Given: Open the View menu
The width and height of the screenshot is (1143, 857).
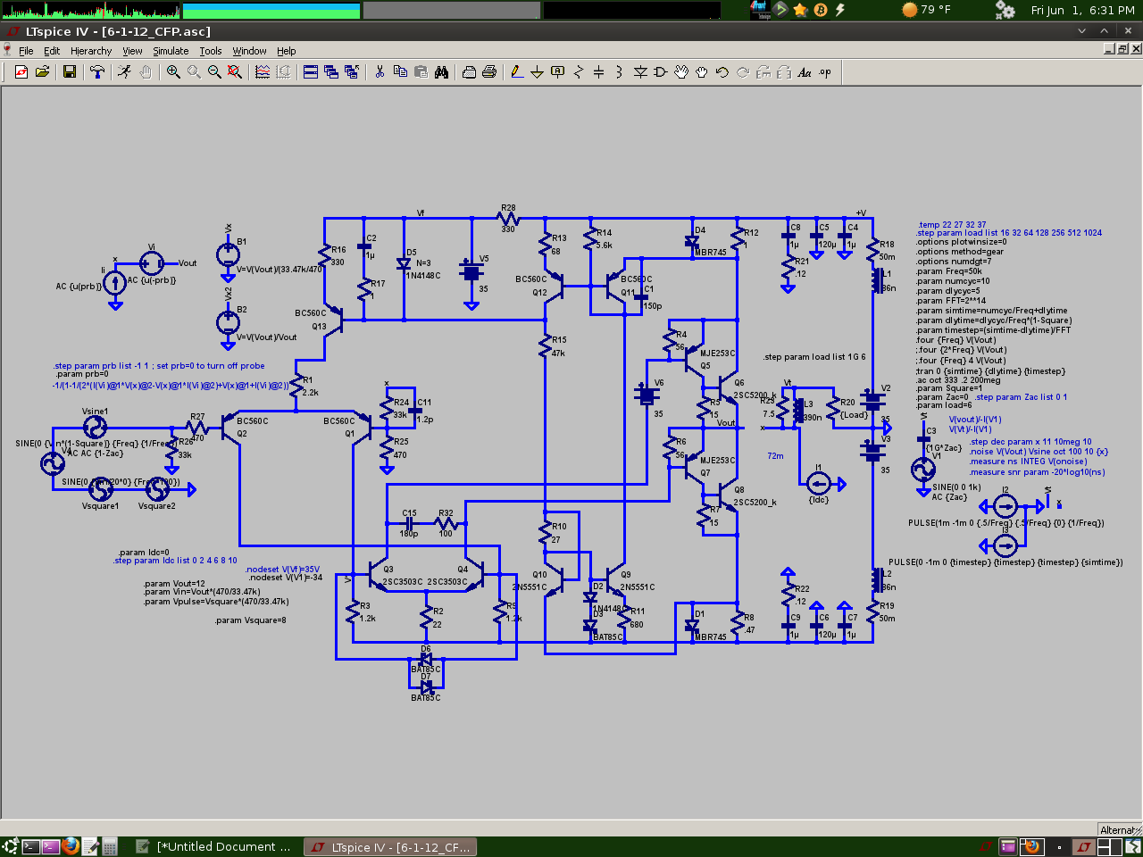Looking at the screenshot, I should (x=132, y=51).
